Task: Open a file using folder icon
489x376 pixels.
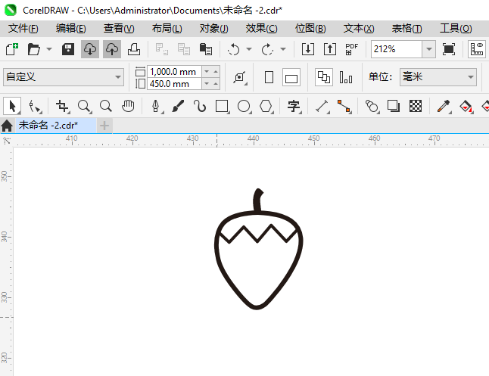Action: pyautogui.click(x=33, y=49)
